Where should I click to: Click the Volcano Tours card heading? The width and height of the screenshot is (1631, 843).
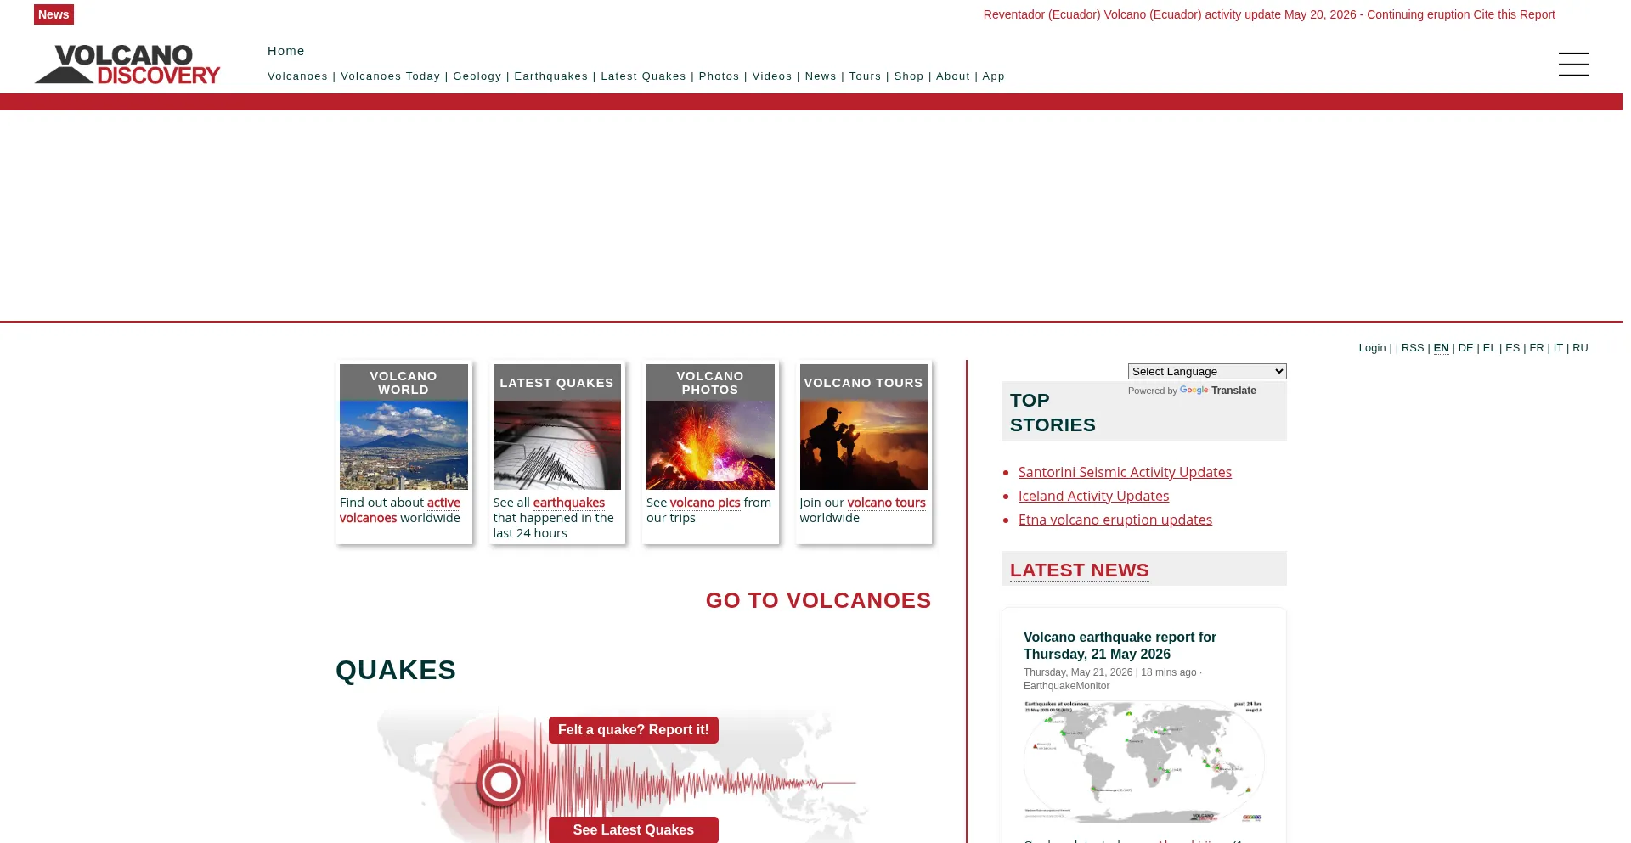point(864,383)
